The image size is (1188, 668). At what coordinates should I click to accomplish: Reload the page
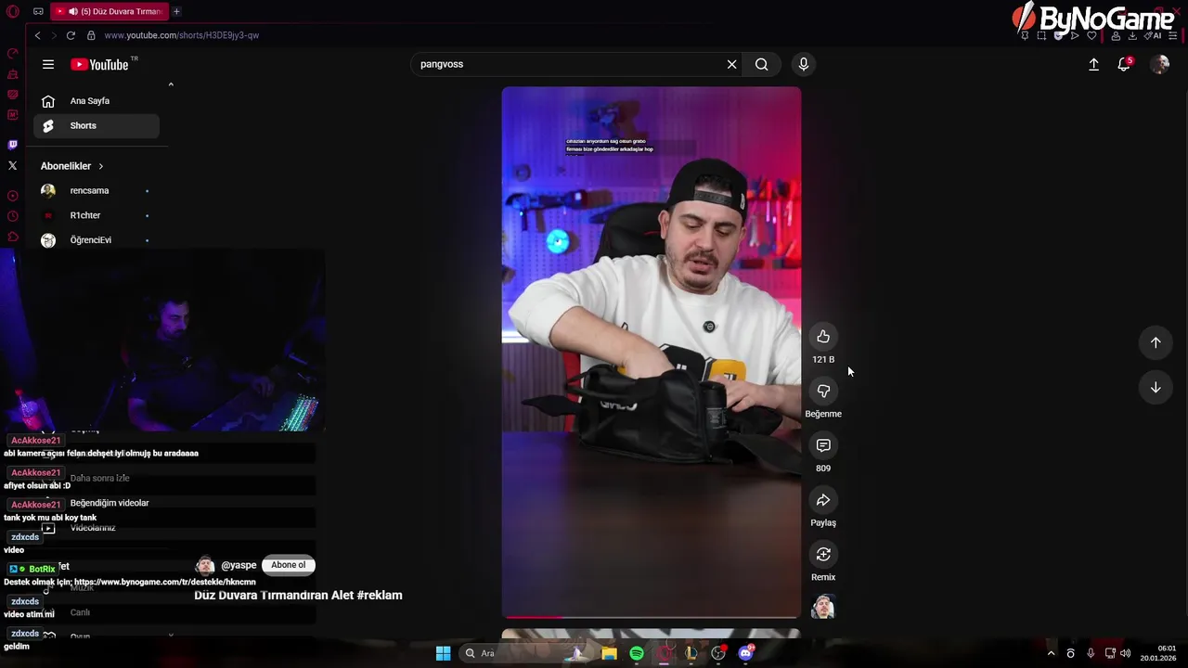coord(71,35)
